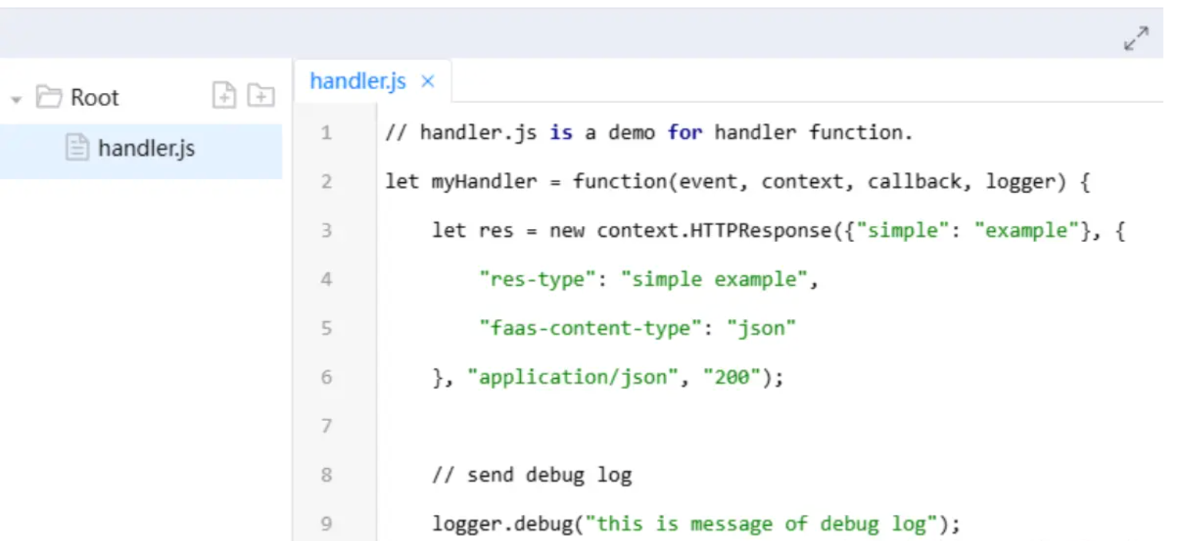This screenshot has height=541, width=1188.
Task: Click the comment "handler.js is a demo" line
Action: click(x=649, y=133)
